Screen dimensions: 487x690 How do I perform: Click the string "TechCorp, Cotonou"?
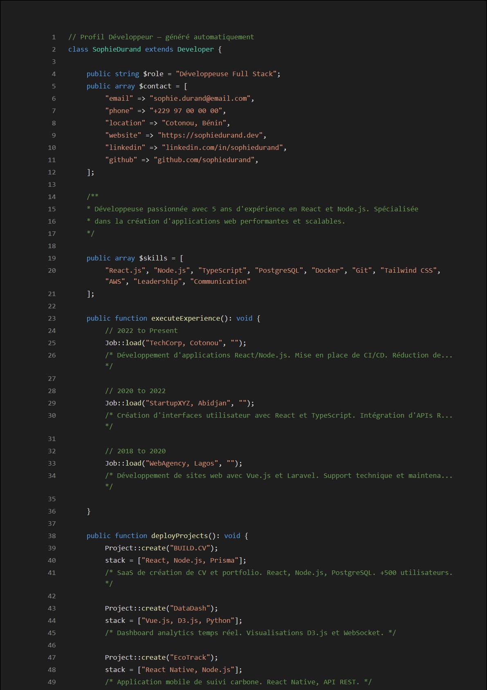(x=184, y=343)
